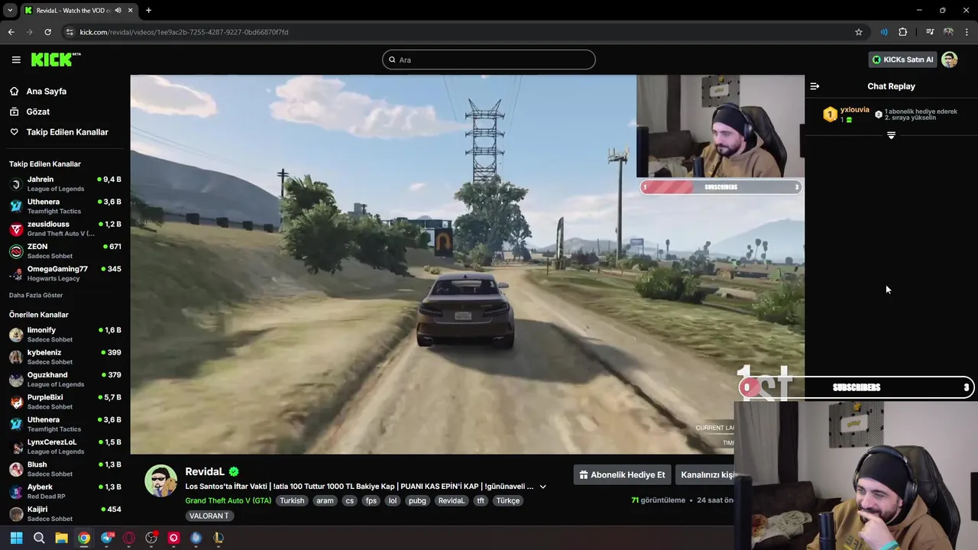Open Grand Theft Auto V category link
This screenshot has width=978, height=550.
[x=228, y=500]
